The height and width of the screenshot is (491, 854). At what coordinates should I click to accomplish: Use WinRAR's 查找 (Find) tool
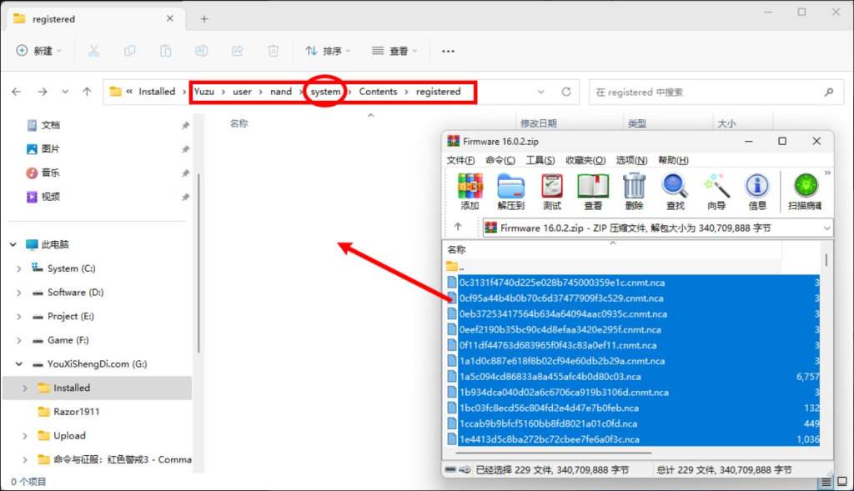click(676, 190)
